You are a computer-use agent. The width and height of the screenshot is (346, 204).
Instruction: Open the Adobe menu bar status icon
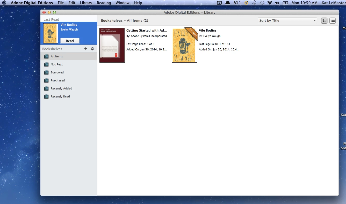pyautogui.click(x=237, y=3)
